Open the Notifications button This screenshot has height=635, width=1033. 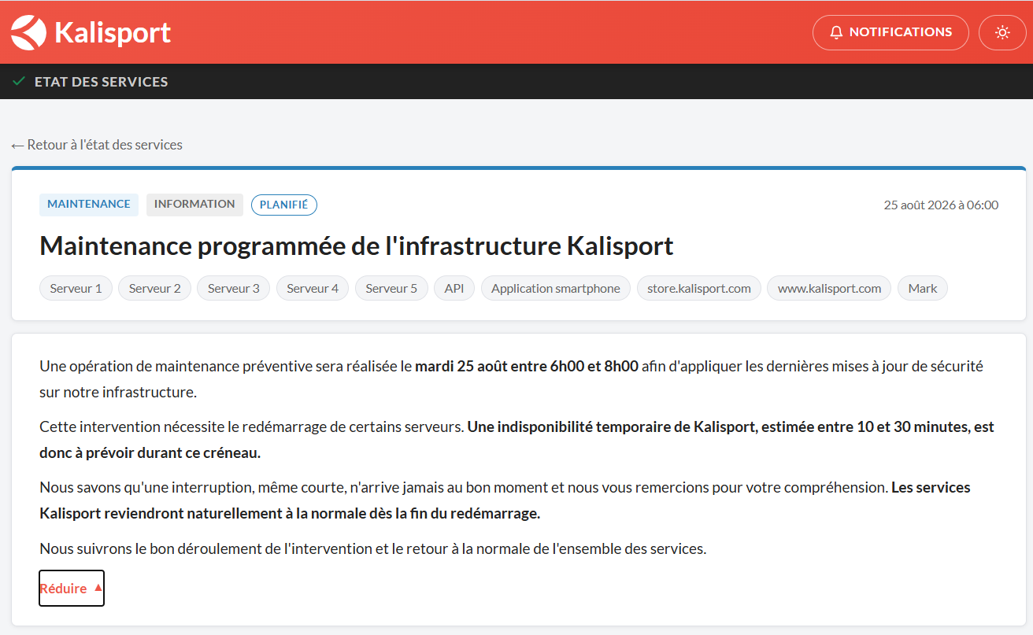(x=890, y=32)
